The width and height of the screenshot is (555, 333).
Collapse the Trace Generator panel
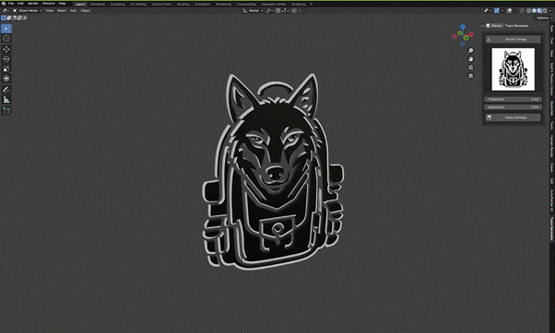click(483, 26)
